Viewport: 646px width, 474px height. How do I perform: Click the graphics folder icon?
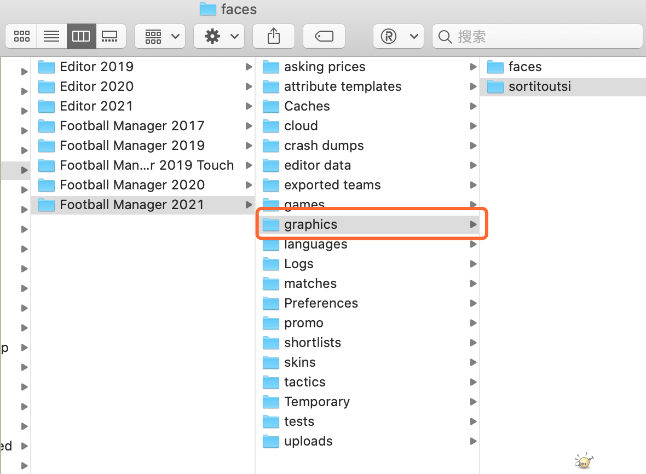tap(270, 224)
